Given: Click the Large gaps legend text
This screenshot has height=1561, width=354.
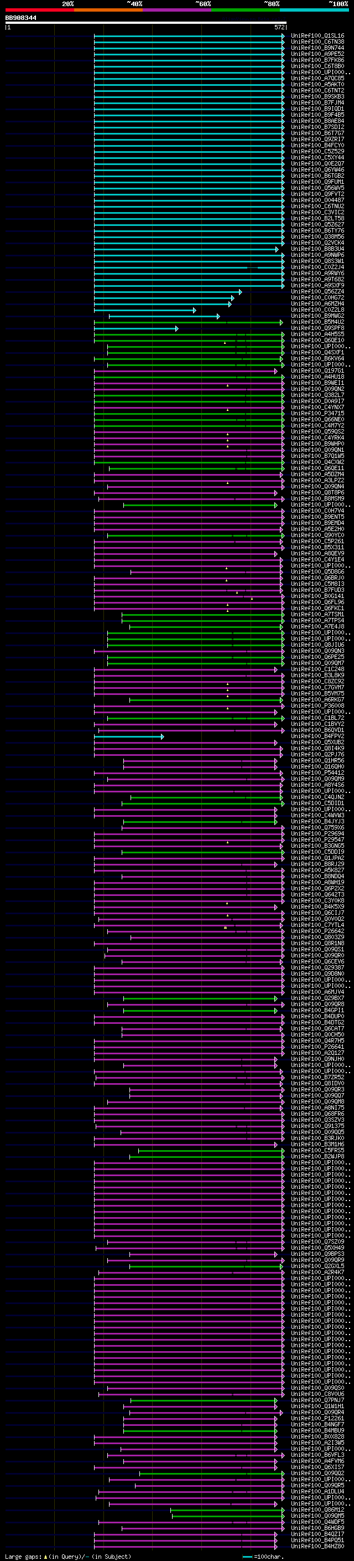Looking at the screenshot, I should [68, 1556].
